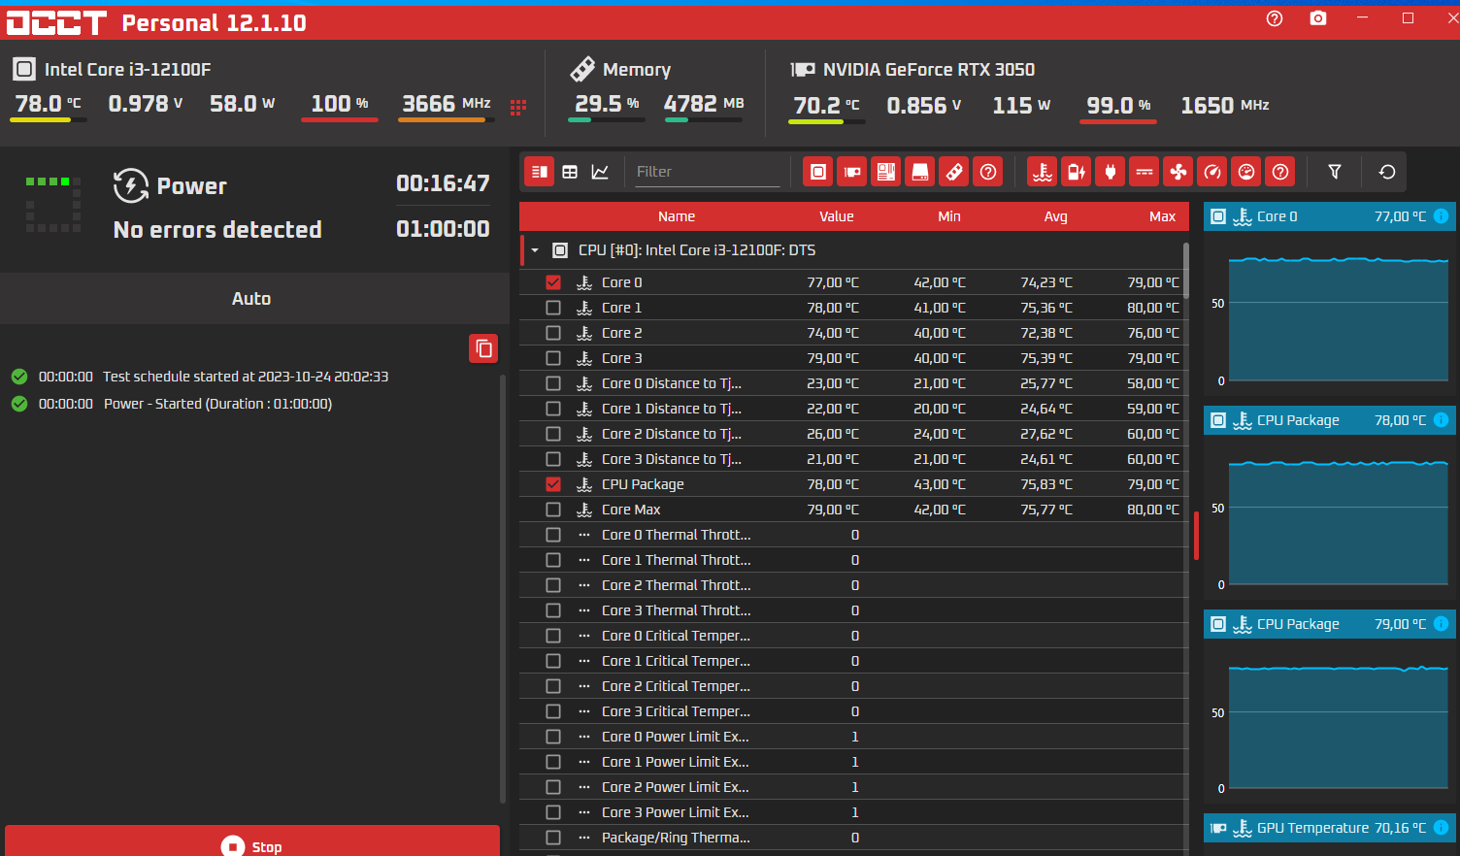
Task: Toggle the temperature sensor type filter
Action: click(1042, 172)
